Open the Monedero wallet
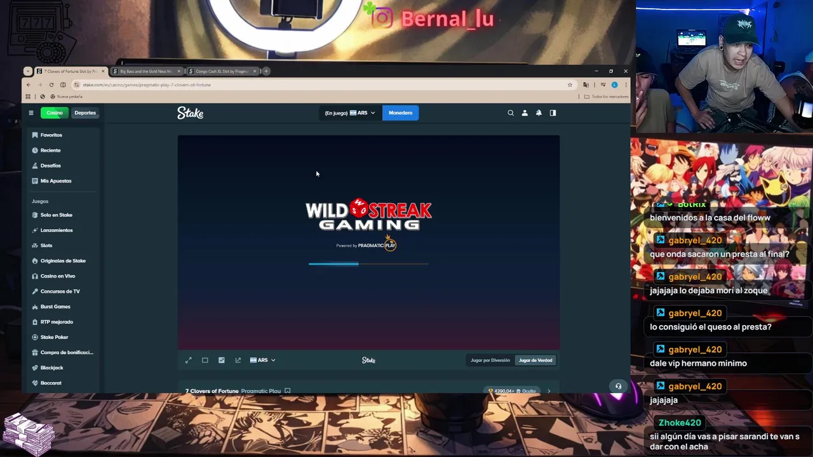The height and width of the screenshot is (457, 813). [x=400, y=113]
